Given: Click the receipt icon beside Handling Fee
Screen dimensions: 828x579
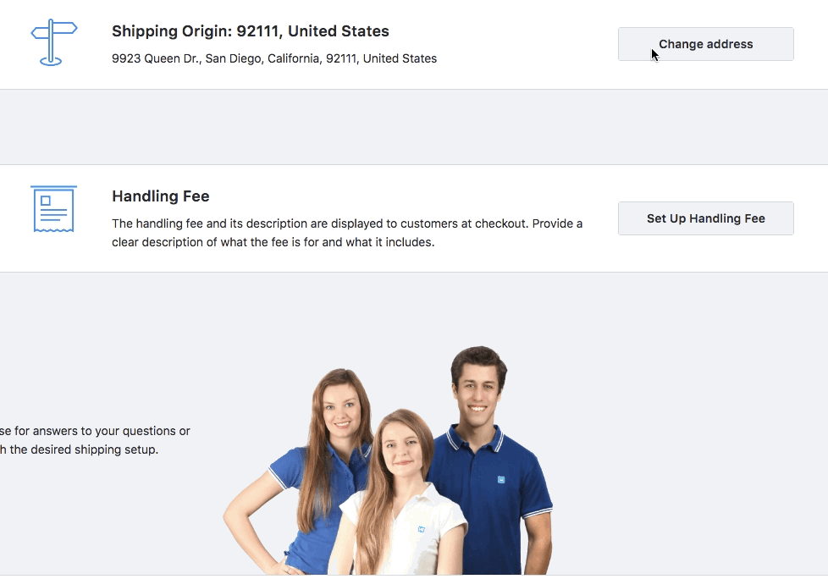Looking at the screenshot, I should tap(53, 209).
